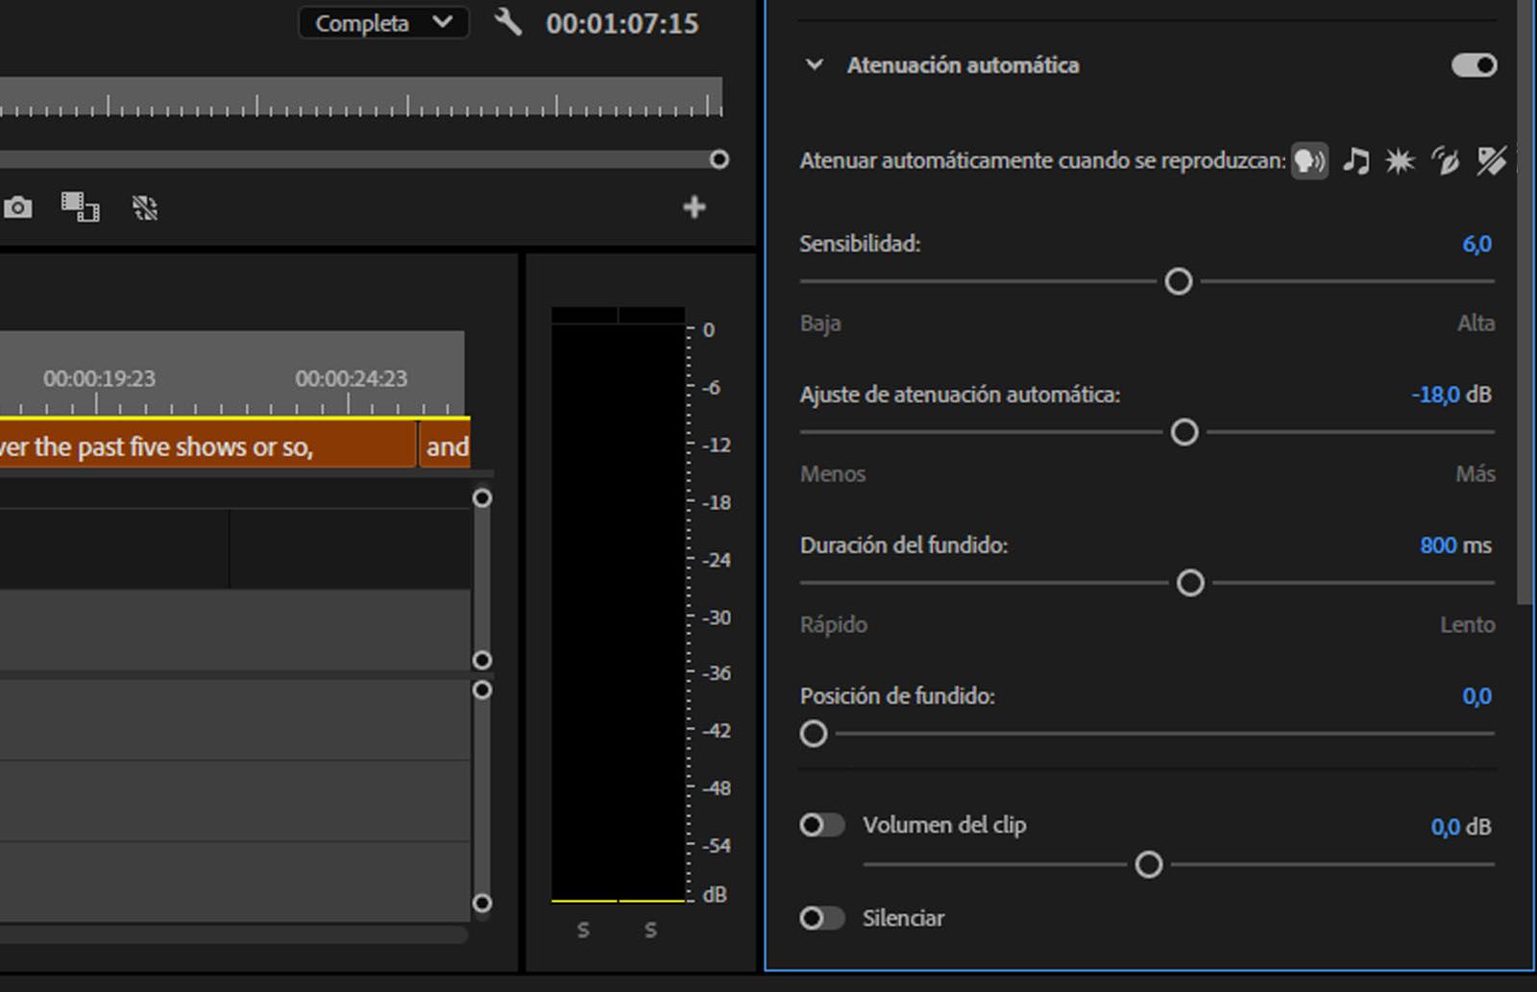
Task: Click the 800 fade duration value
Action: coord(1438,545)
